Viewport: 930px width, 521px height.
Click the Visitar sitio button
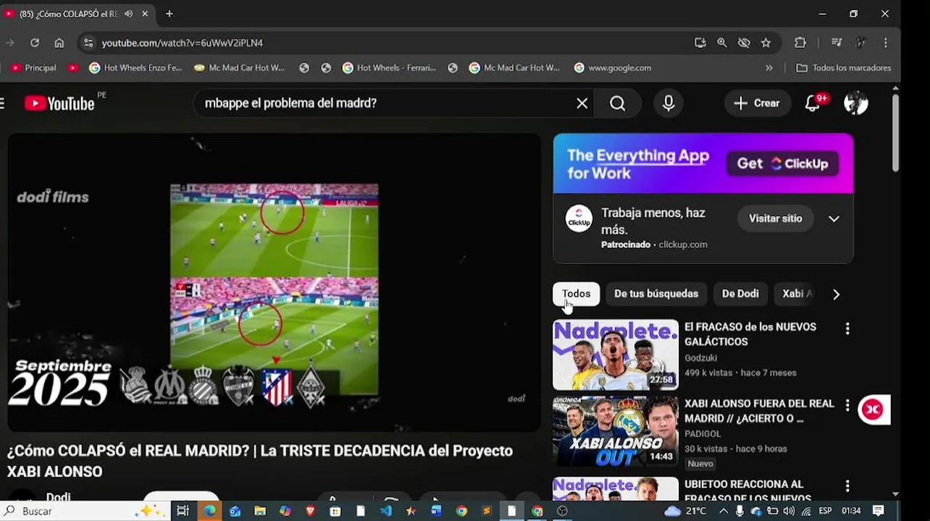[x=775, y=219]
